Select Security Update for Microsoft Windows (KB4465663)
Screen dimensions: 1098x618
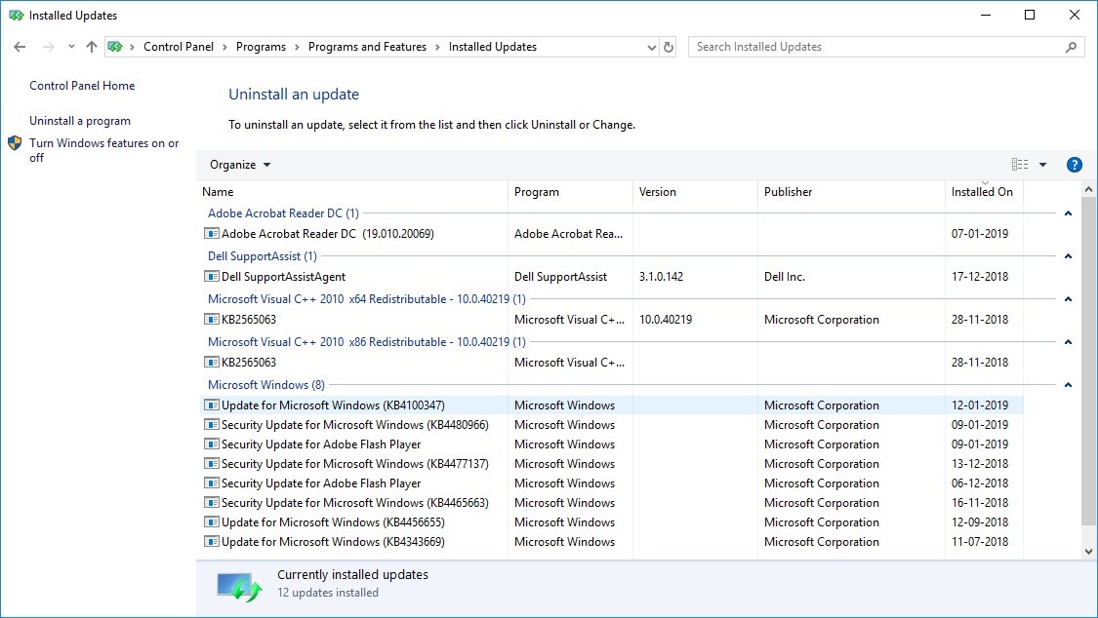coord(355,503)
